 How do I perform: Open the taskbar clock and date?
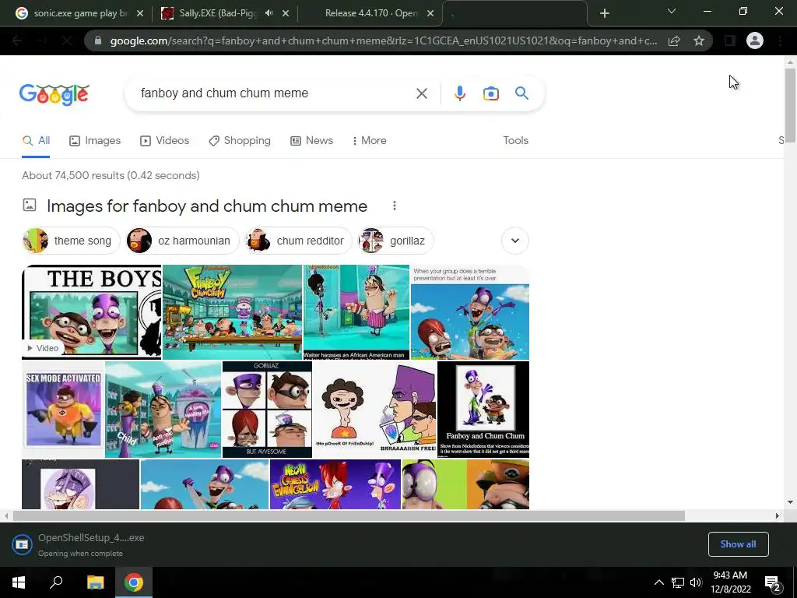[730, 582]
